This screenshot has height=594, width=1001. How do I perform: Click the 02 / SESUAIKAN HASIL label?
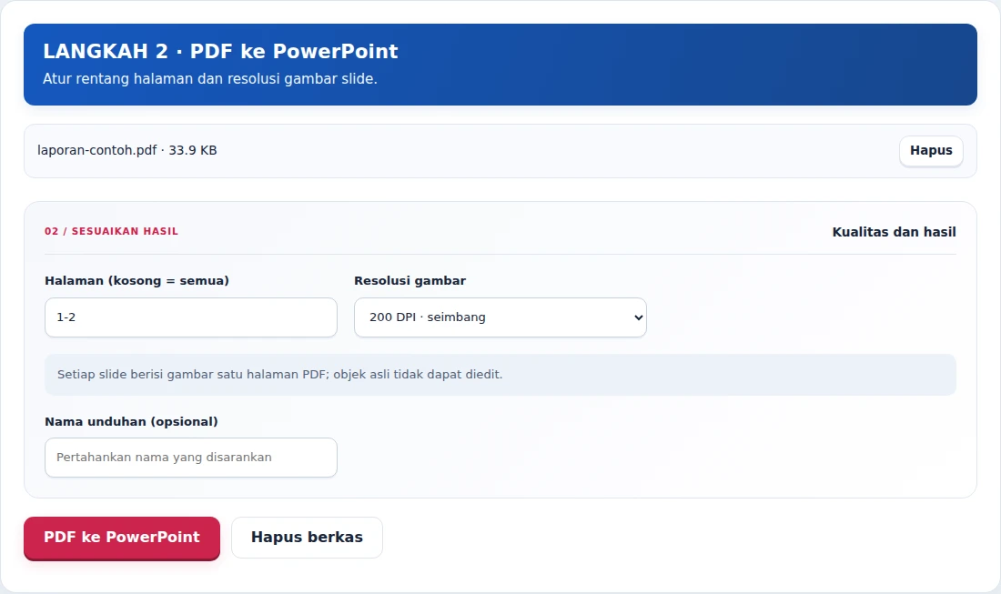pos(111,232)
